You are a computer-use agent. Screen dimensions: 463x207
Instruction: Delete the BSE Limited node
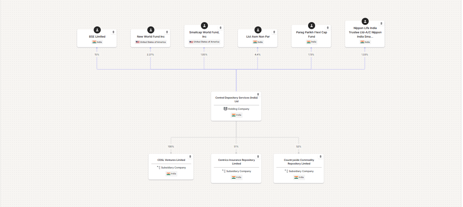113,32
